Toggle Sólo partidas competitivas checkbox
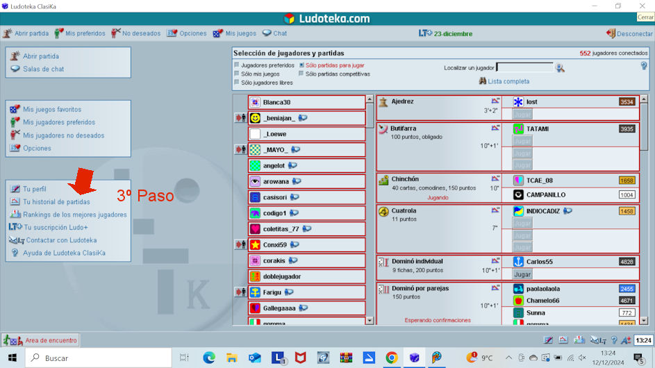This screenshot has height=368, width=655. tap(301, 74)
